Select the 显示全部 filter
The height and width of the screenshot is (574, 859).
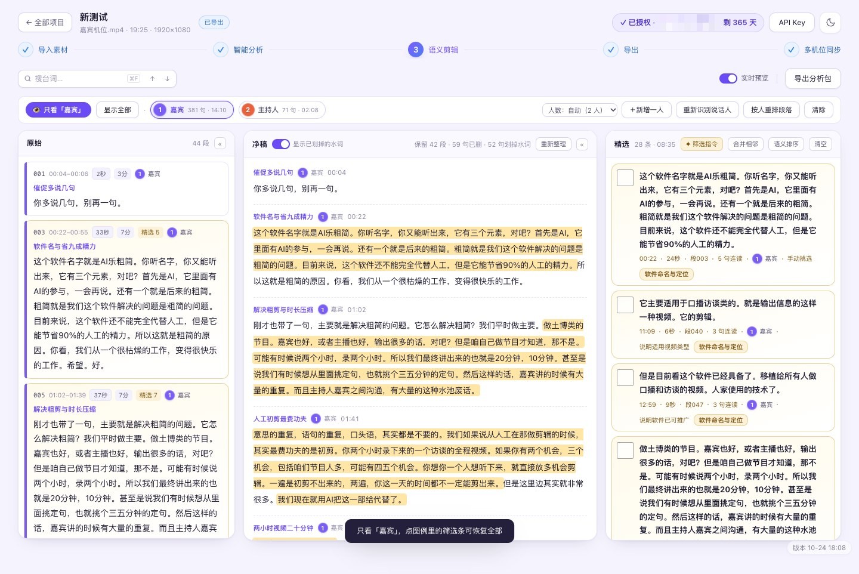[118, 110]
